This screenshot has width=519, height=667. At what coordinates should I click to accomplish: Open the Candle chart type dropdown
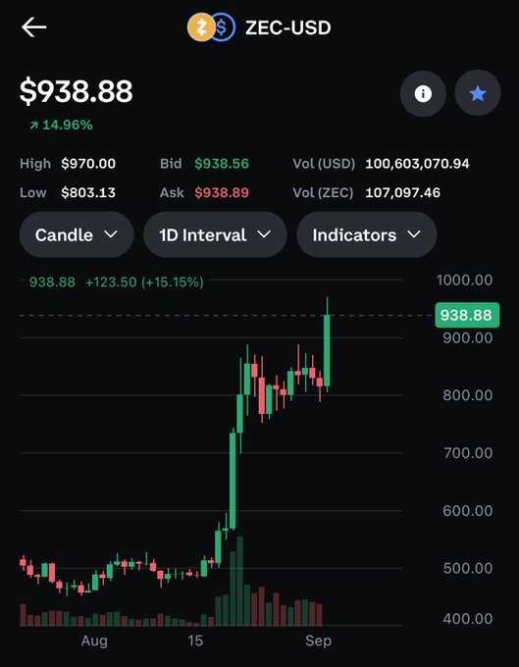(x=77, y=234)
